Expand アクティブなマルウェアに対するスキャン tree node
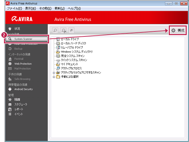The height and width of the screenshot is (142, 189). (54, 73)
